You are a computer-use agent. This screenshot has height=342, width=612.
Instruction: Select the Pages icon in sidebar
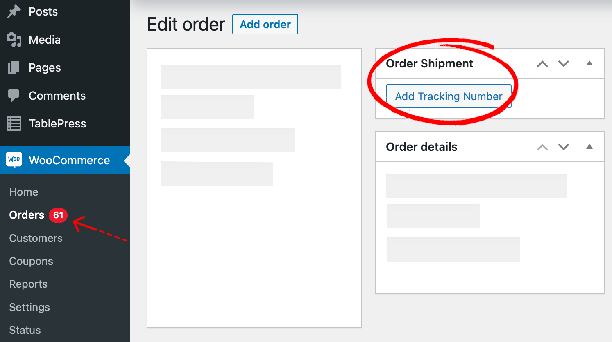point(14,67)
